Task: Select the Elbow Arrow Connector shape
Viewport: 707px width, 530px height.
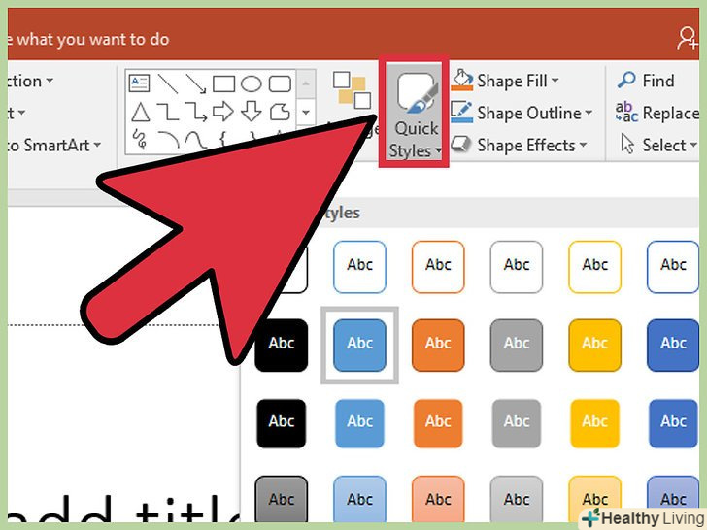Action: pos(196,112)
